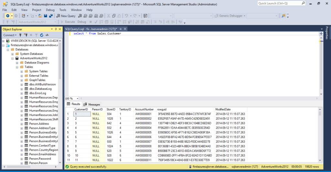Image resolution: width=331 pixels, height=172 pixels.
Task: Toggle auto-hide pin on Object Explorer
Action: pos(56,29)
